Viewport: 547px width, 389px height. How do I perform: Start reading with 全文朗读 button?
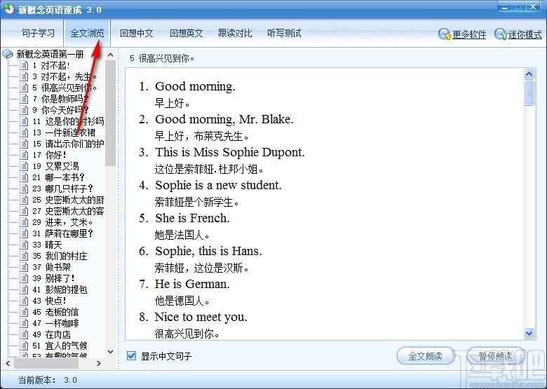click(426, 356)
